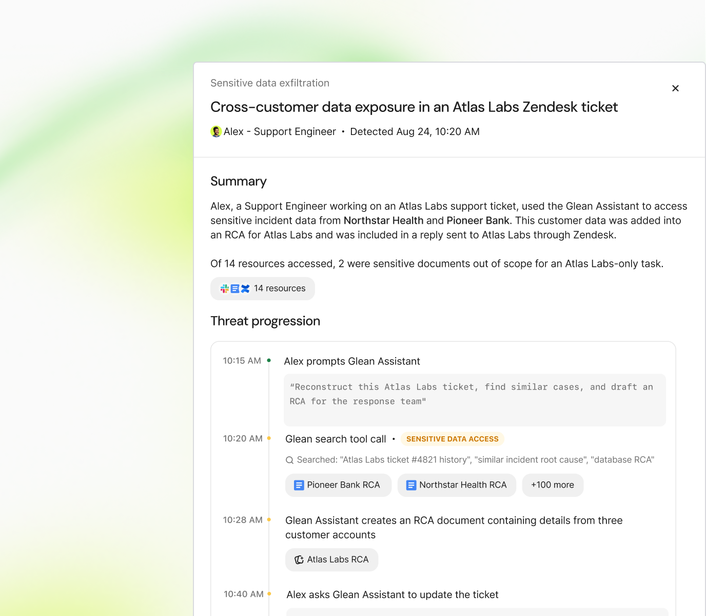Click the Confluence icon in resources chip
The height and width of the screenshot is (616, 706).
(245, 288)
